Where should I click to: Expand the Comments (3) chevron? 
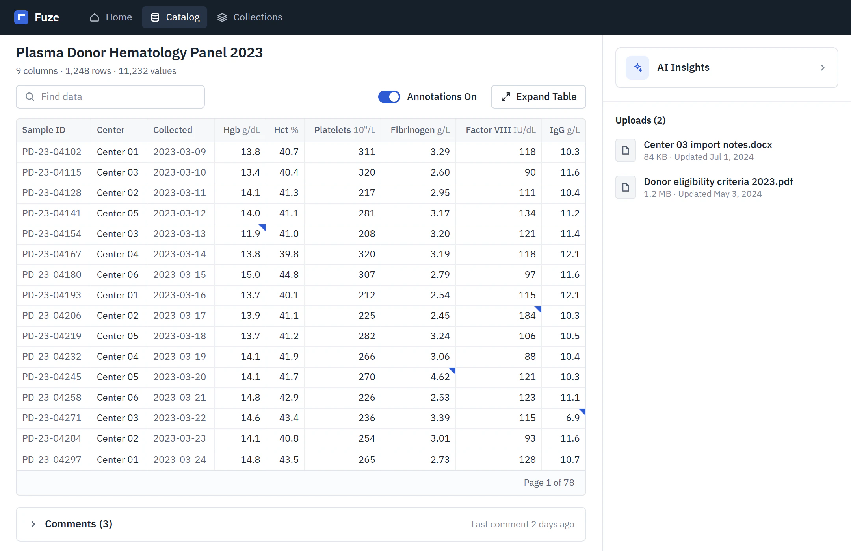[33, 524]
